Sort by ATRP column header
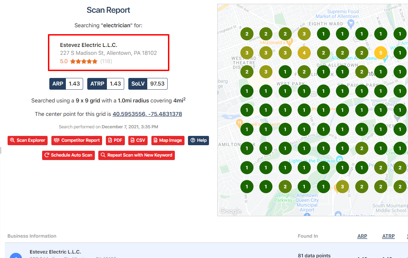408x258 pixels. pos(388,236)
